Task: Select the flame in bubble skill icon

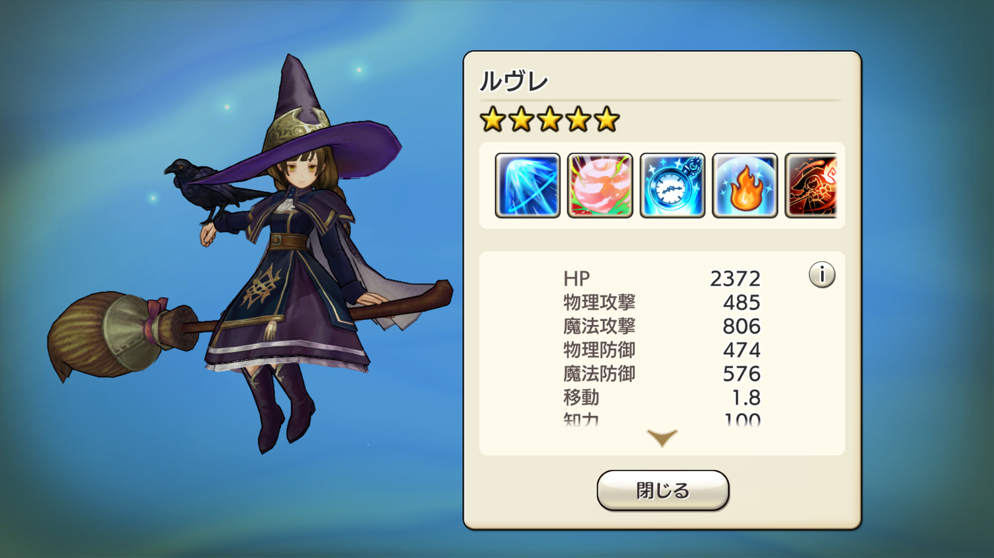Action: pos(745,185)
